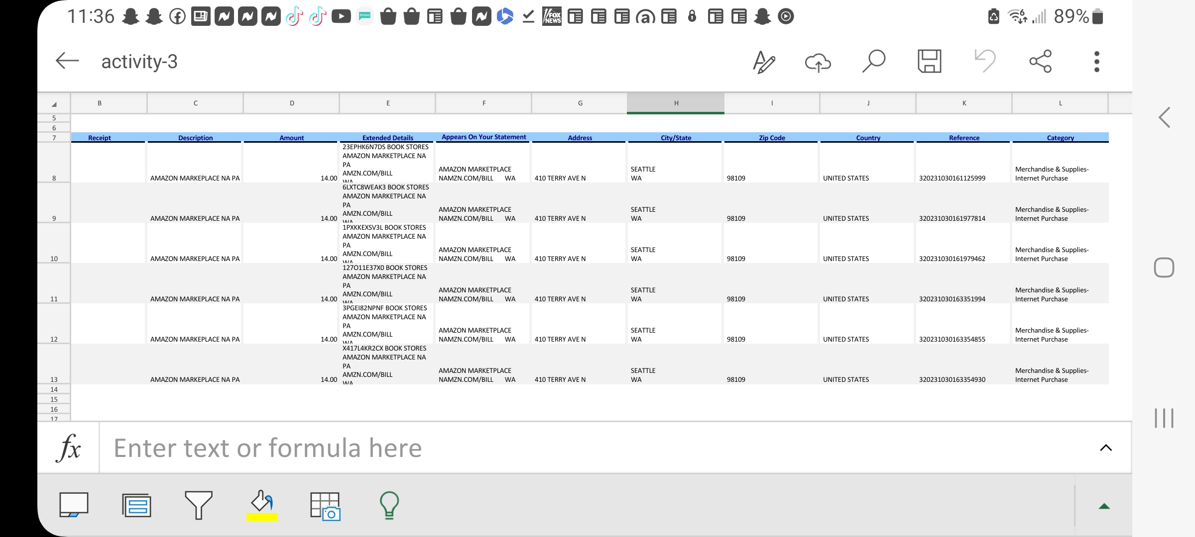This screenshot has height=537, width=1195.
Task: Select row 13 header
Action: pos(54,364)
